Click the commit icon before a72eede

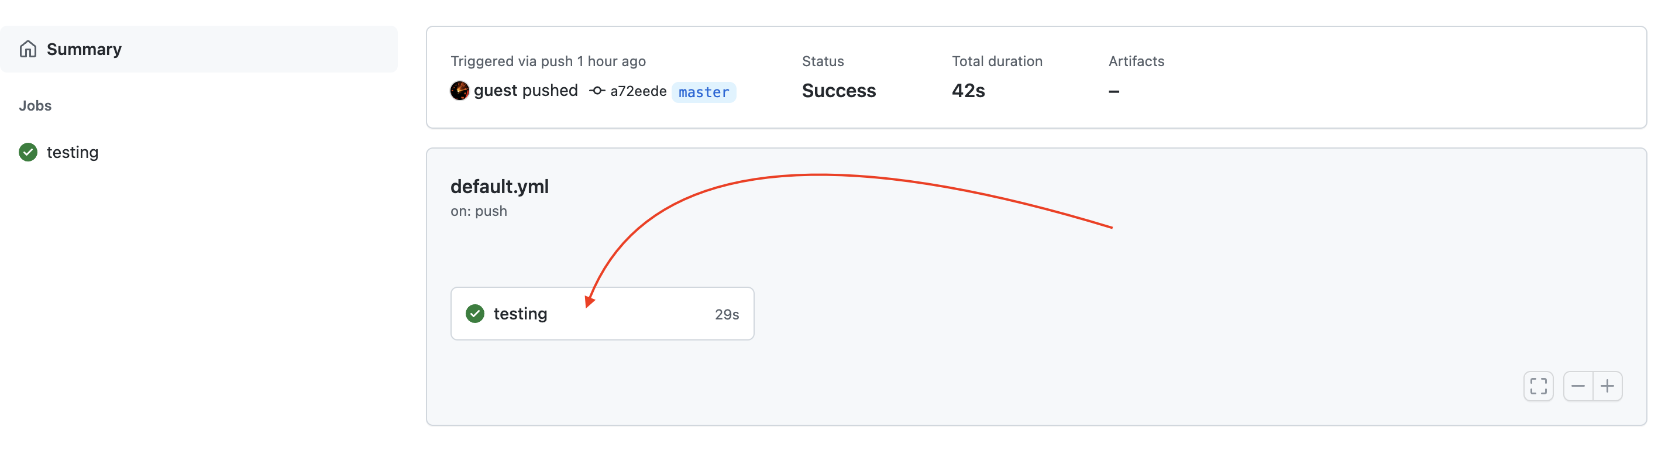597,91
